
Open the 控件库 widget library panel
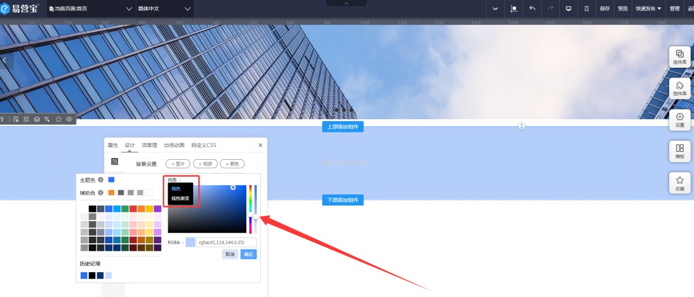(680, 88)
